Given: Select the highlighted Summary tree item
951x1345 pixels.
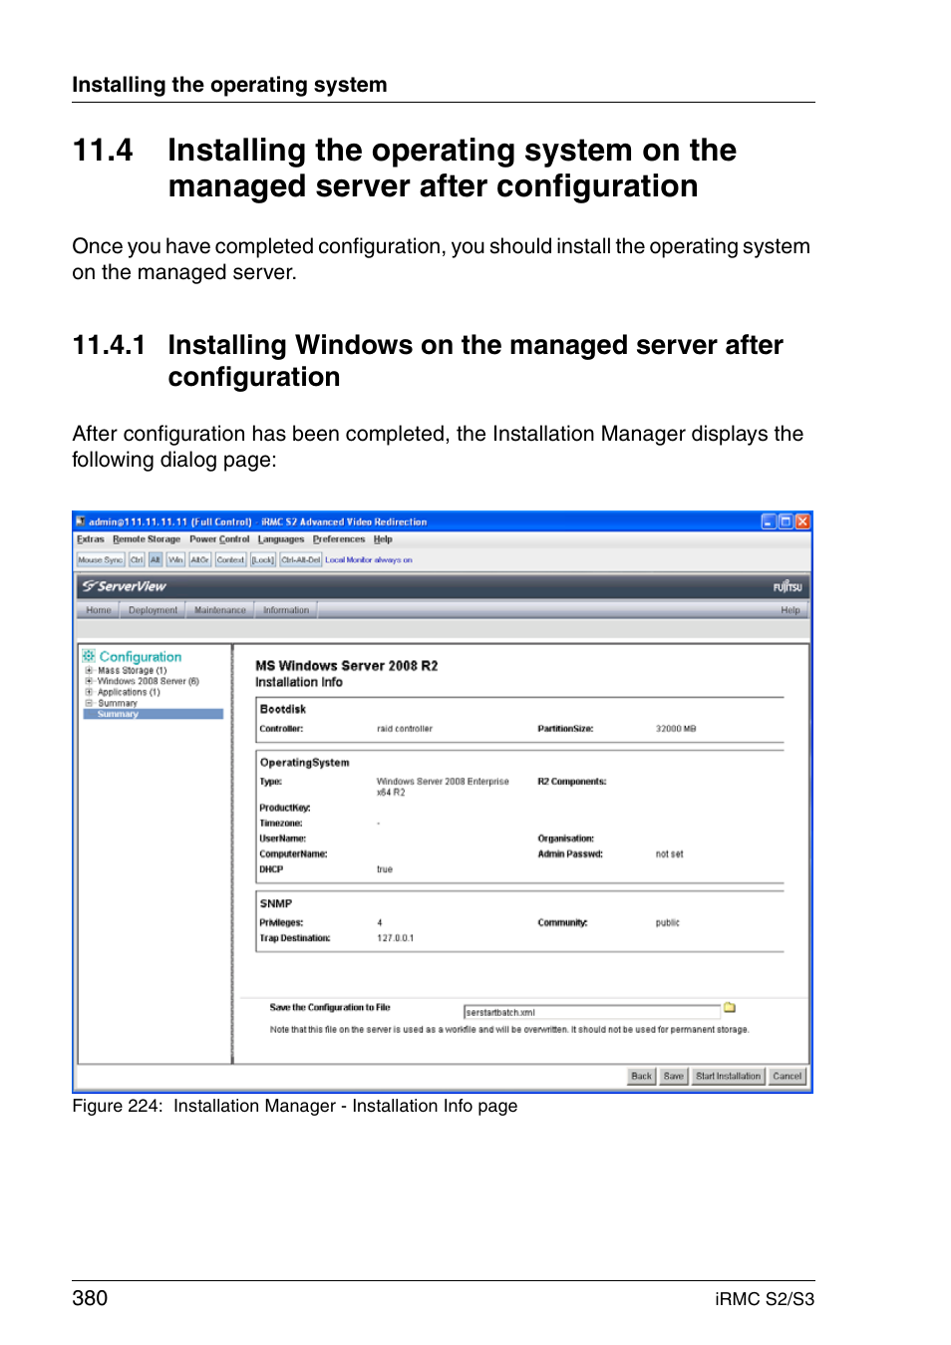Looking at the screenshot, I should 154,714.
